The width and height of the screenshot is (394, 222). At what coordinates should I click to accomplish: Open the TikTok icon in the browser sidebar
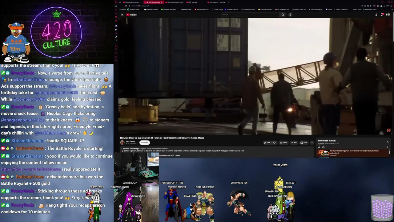coord(116,37)
